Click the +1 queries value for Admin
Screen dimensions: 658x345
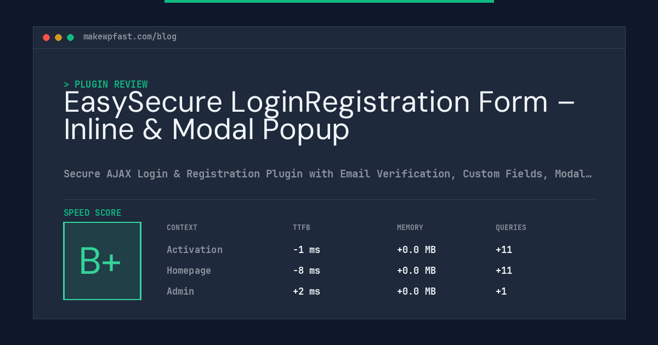(501, 291)
